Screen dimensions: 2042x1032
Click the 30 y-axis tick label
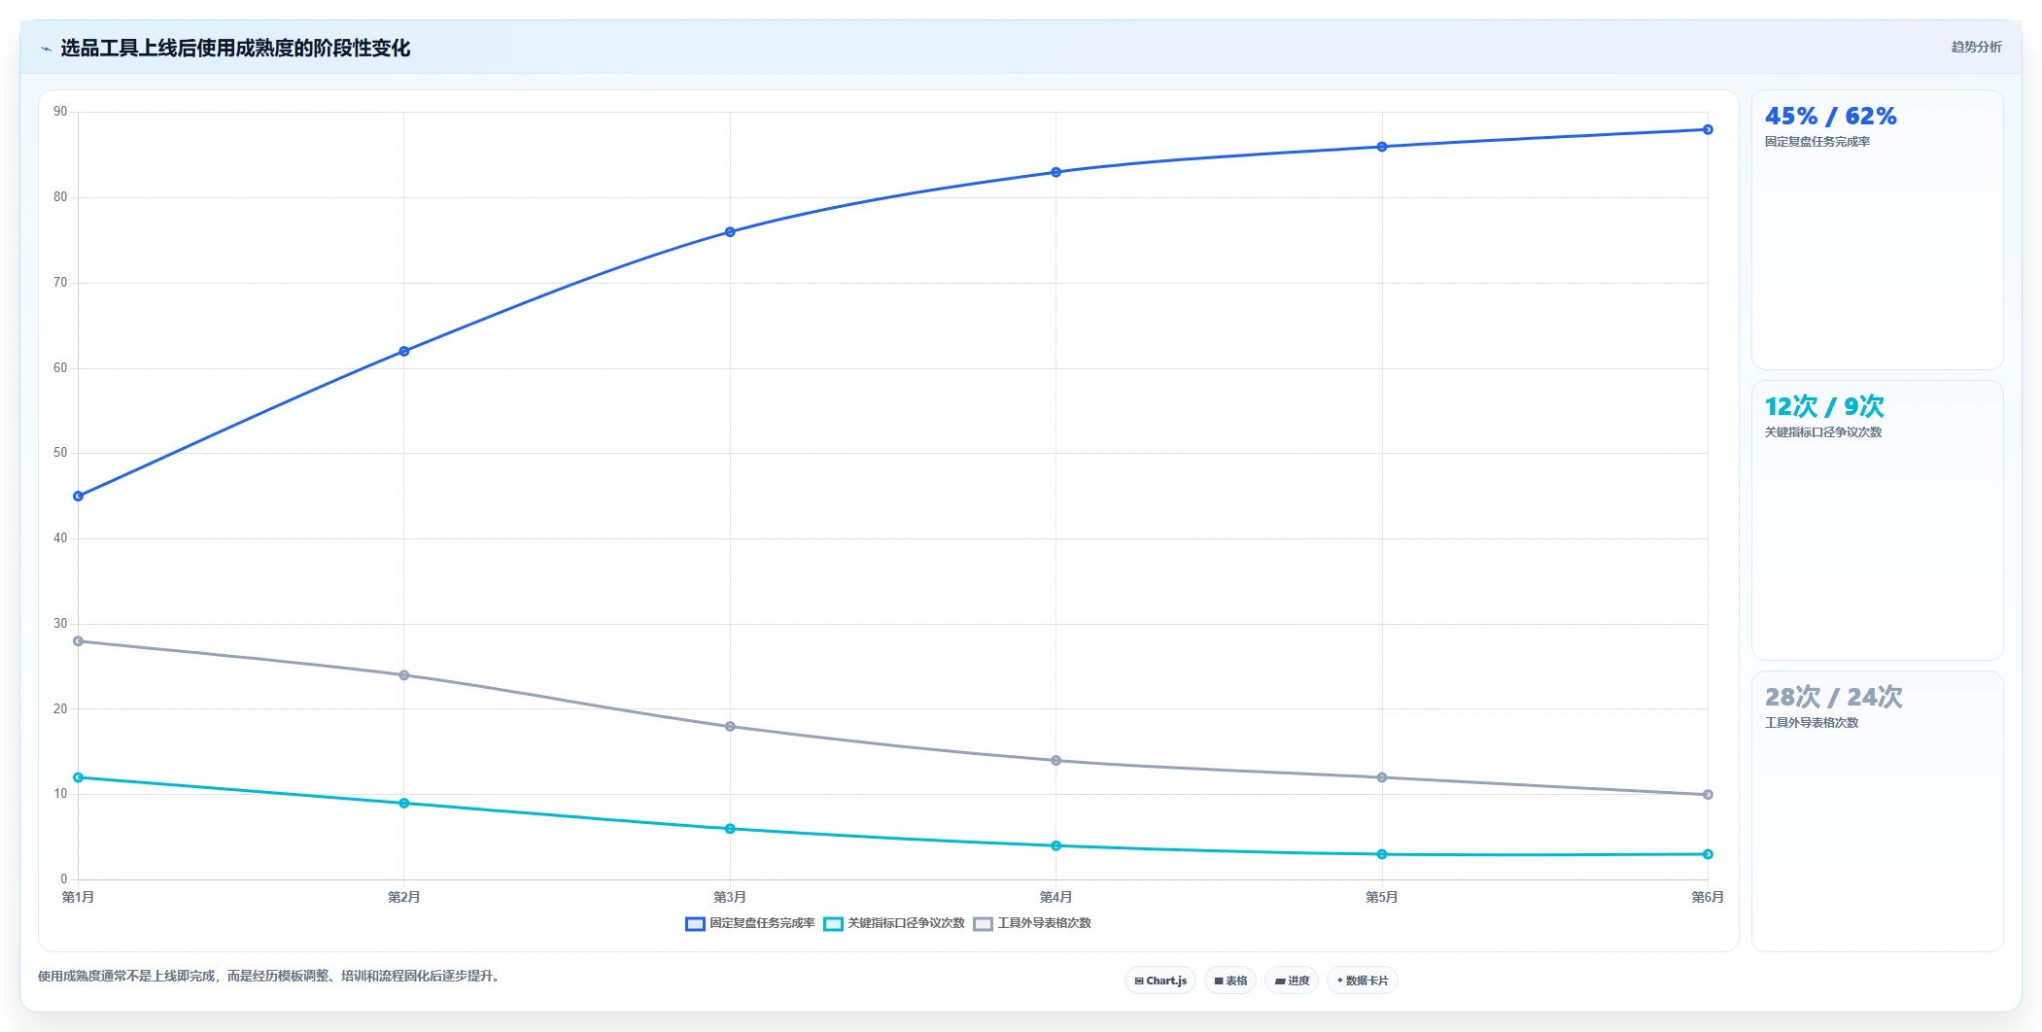click(x=61, y=624)
